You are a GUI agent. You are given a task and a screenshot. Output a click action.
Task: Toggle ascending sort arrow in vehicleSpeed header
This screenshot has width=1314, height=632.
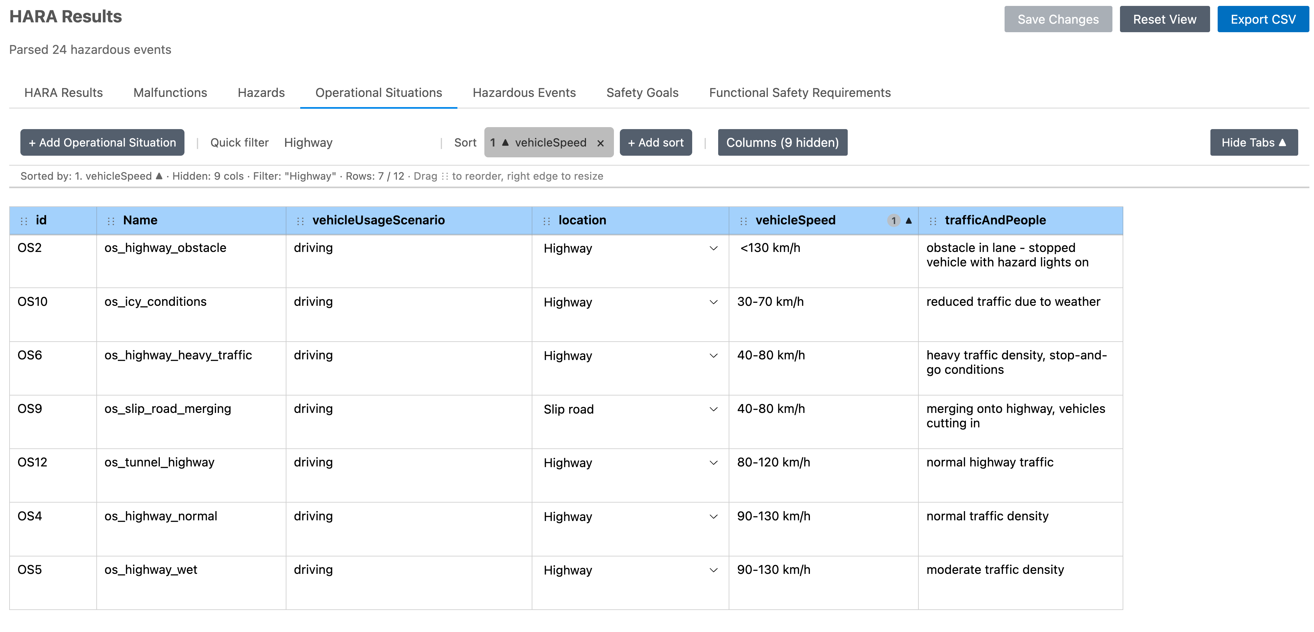click(x=909, y=221)
